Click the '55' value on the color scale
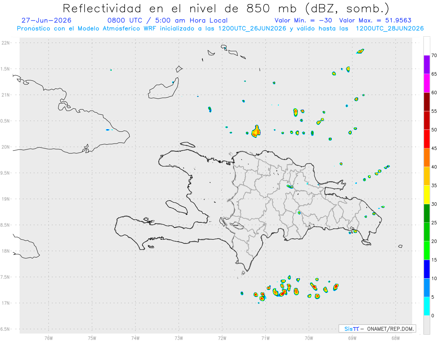The width and height of the screenshot is (444, 343). click(434, 111)
